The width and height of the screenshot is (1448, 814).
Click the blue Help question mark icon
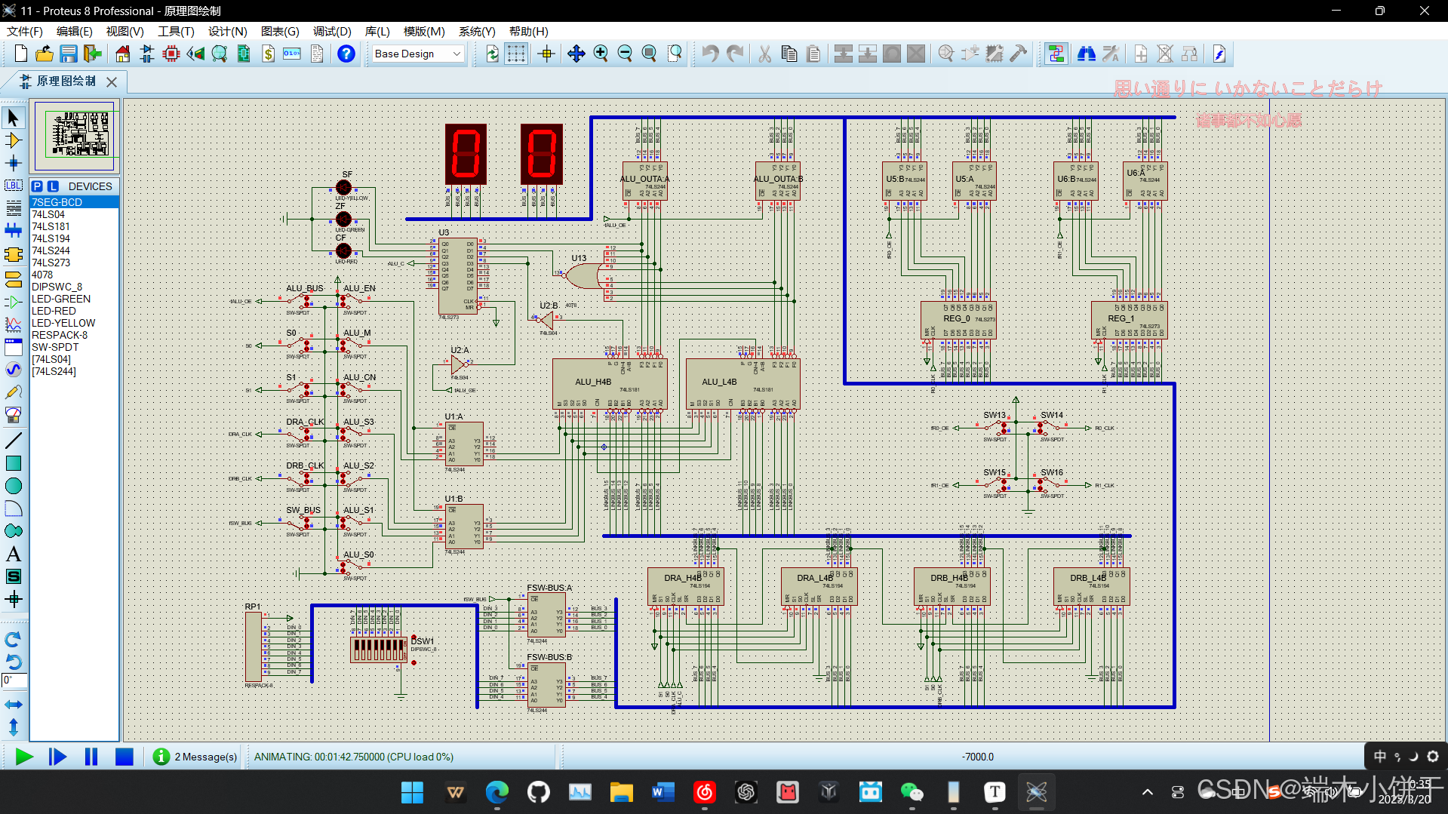point(346,54)
